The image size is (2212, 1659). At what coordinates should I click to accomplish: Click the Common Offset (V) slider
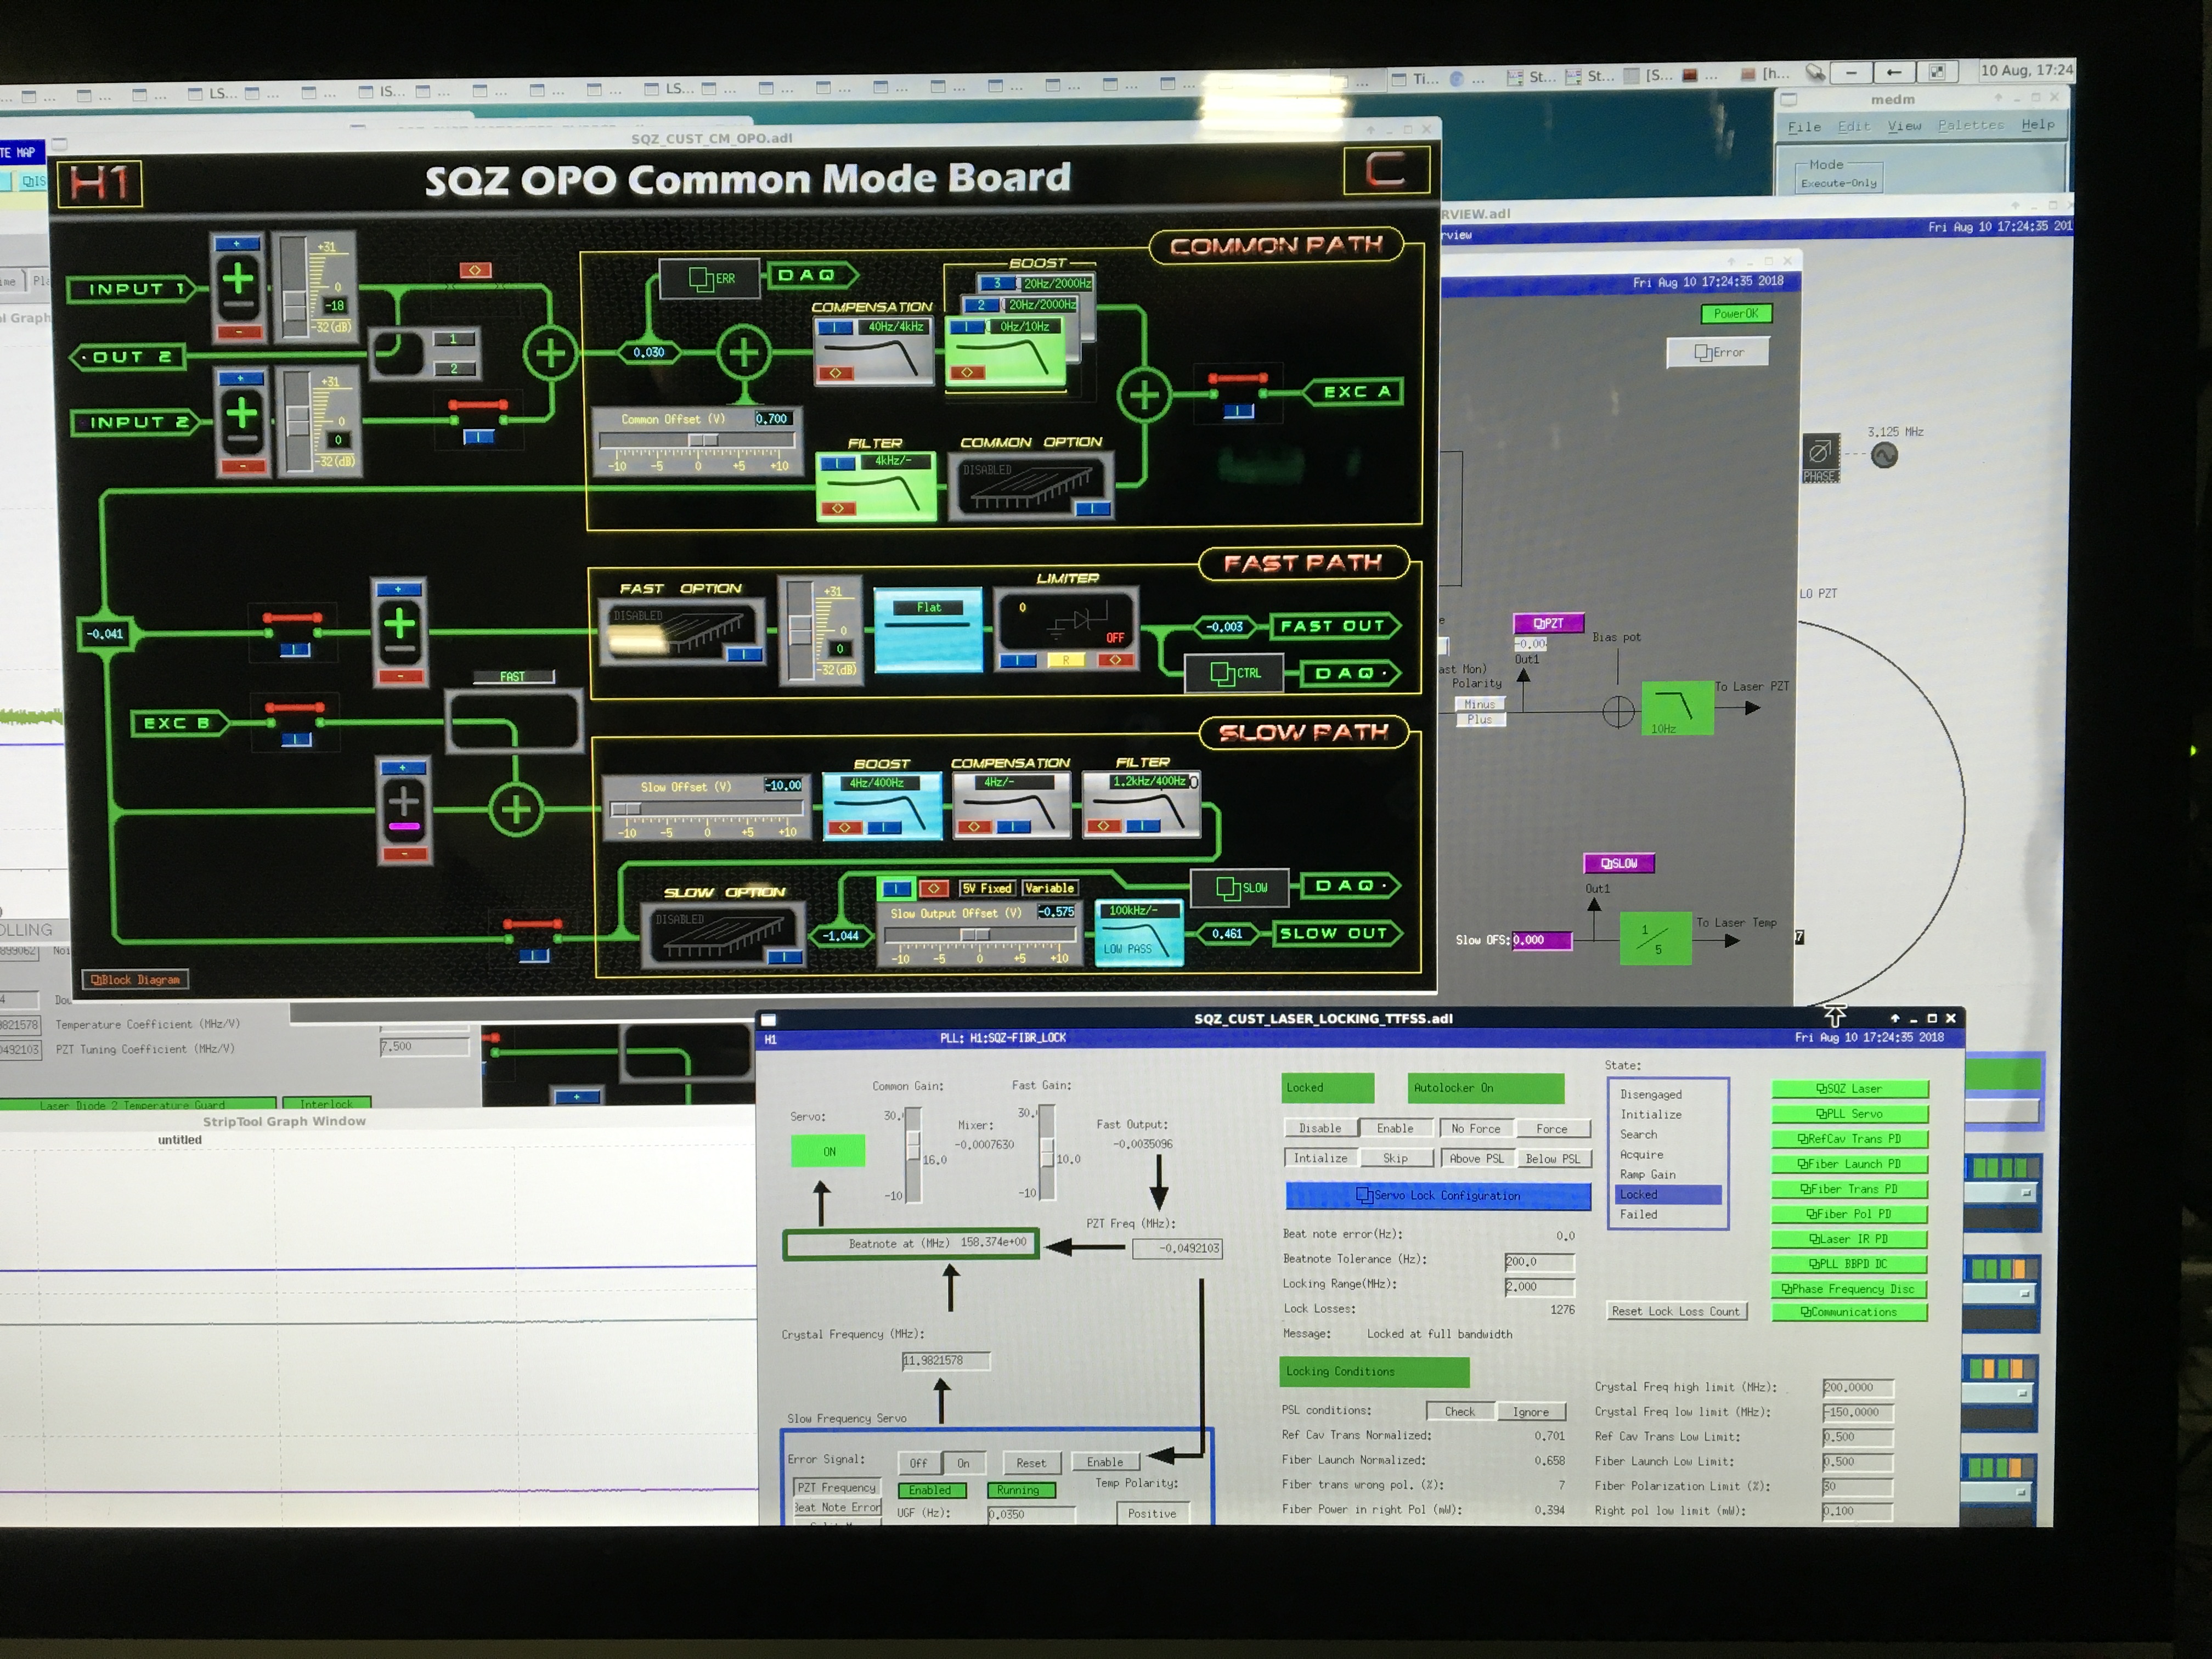tap(697, 440)
